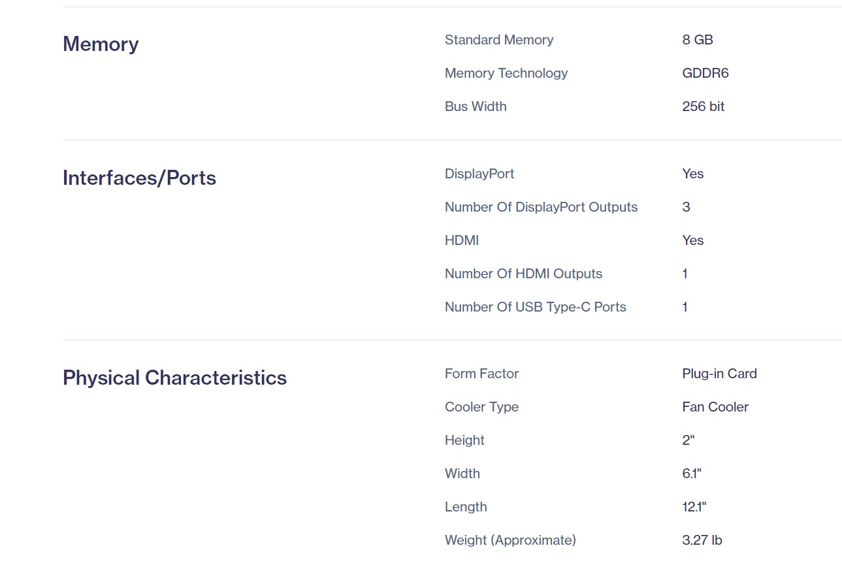Click the 3.27 lb weight value
This screenshot has height=565, width=842.
tap(702, 540)
